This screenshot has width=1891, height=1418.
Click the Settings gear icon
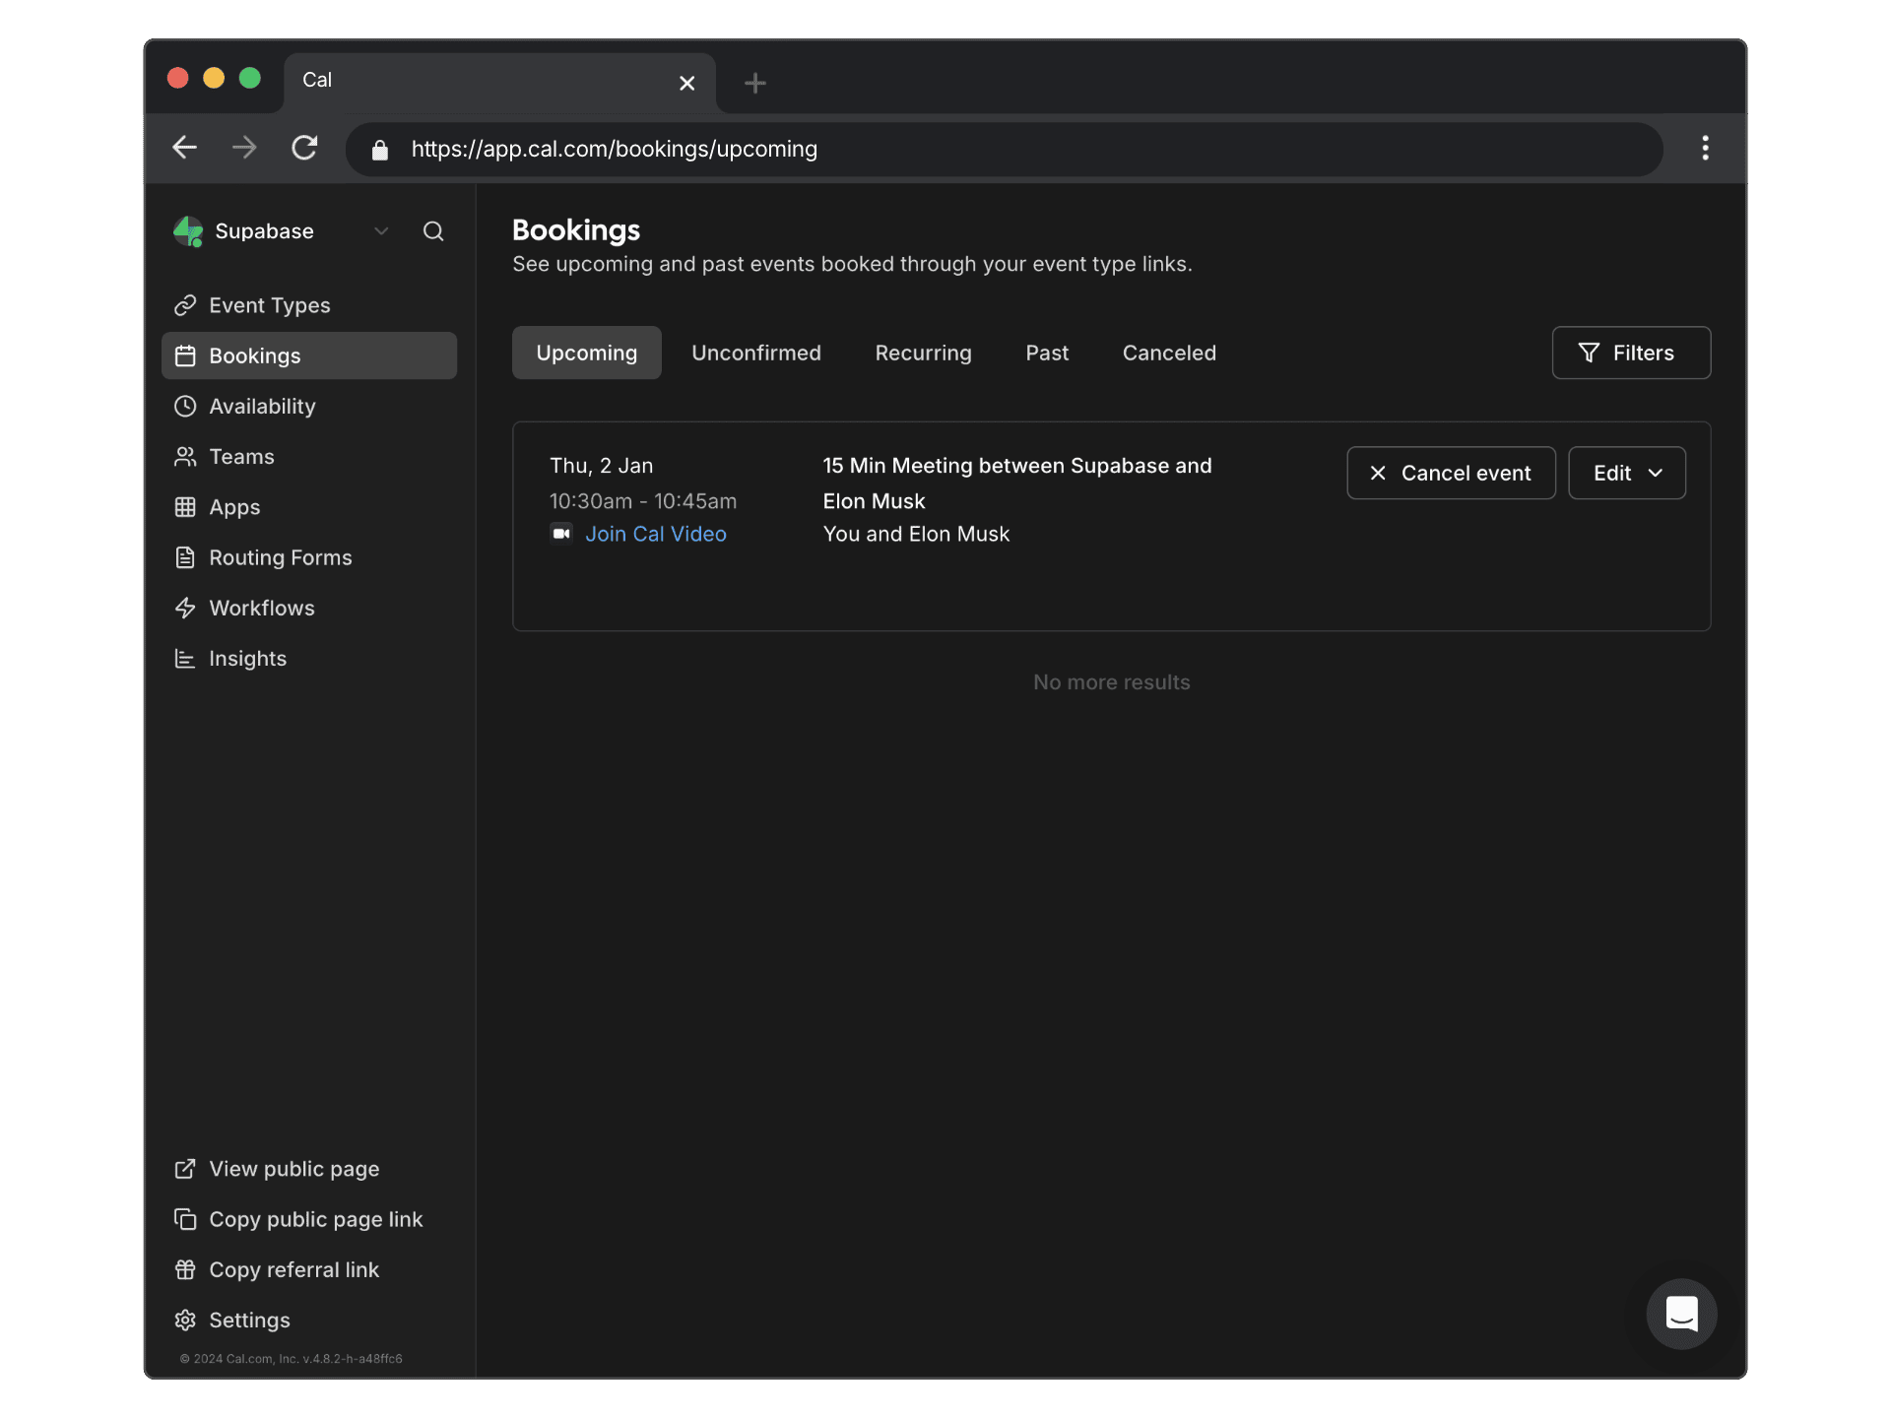pyautogui.click(x=185, y=1321)
